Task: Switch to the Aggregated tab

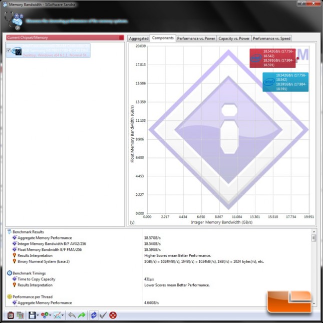Action: pyautogui.click(x=139, y=39)
